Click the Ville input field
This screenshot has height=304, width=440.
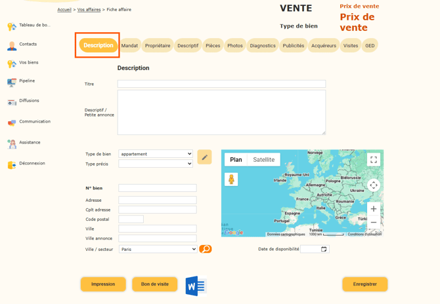coord(158,229)
